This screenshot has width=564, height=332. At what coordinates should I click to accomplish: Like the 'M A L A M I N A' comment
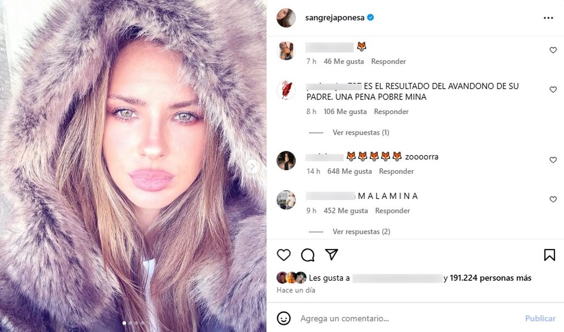553,200
